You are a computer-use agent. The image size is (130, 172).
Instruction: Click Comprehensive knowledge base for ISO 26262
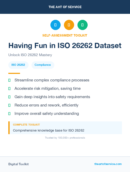click(49, 131)
